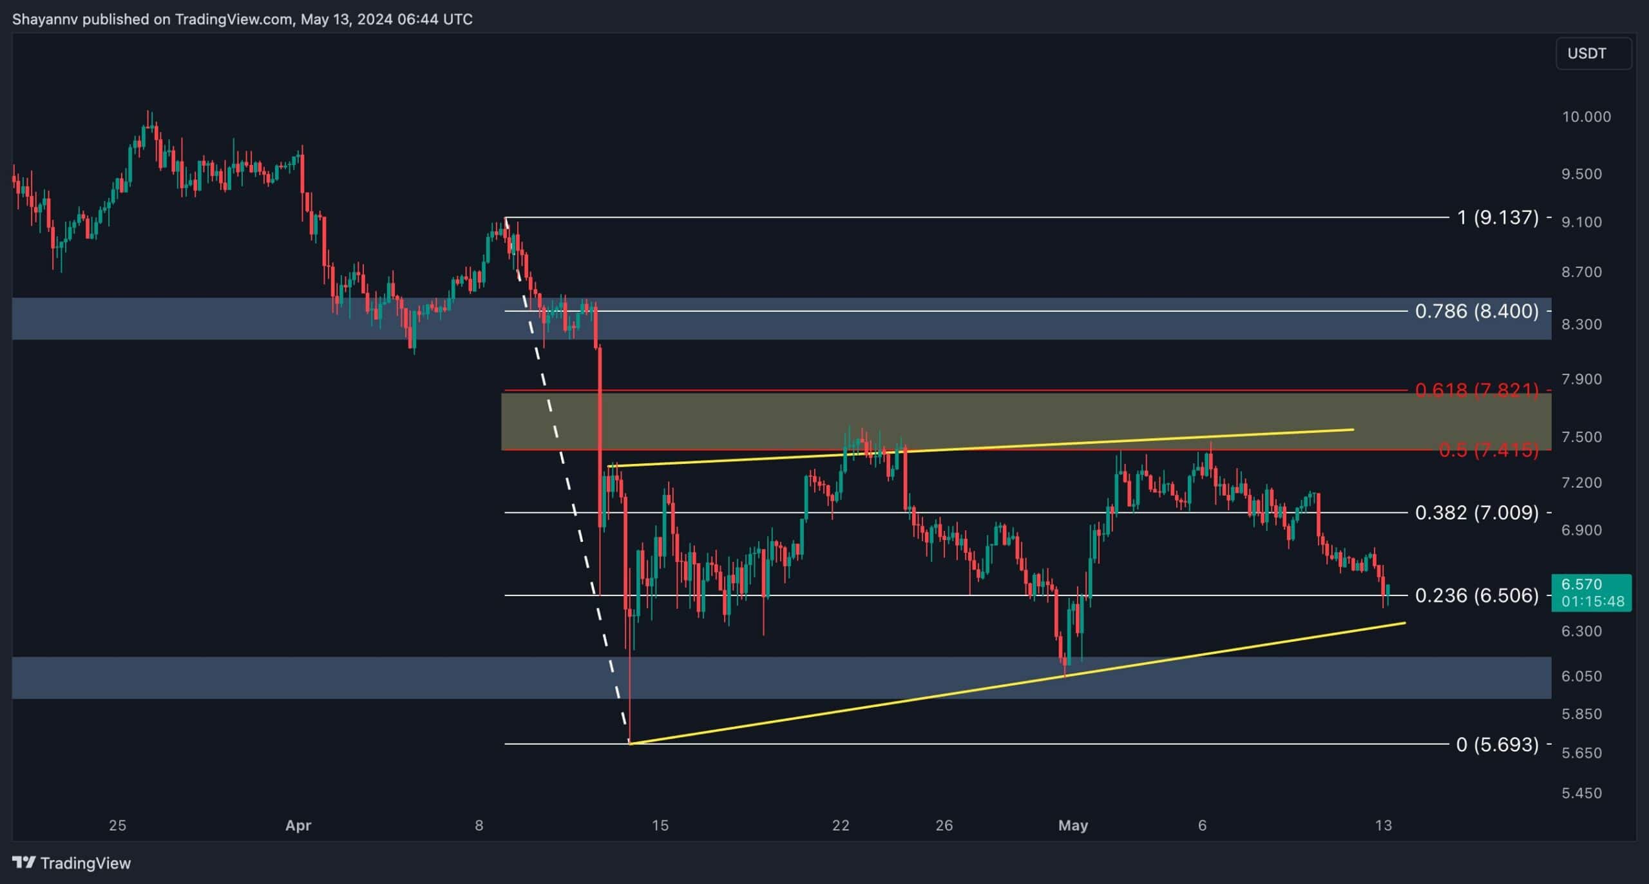Click the 6.050 price axis value
The height and width of the screenshot is (884, 1649).
[x=1581, y=676]
